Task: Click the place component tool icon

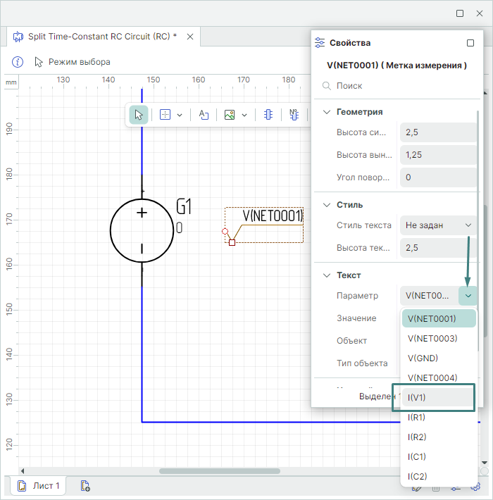Action: click(x=268, y=115)
